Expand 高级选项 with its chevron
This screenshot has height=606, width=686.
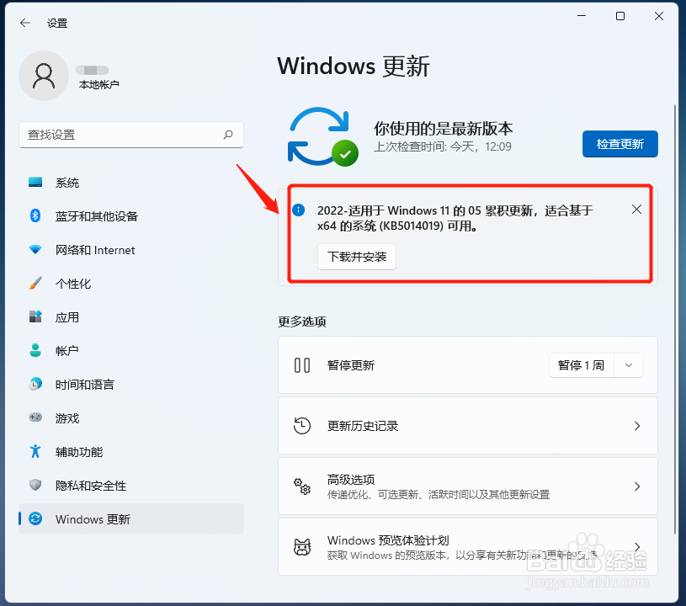click(x=637, y=486)
